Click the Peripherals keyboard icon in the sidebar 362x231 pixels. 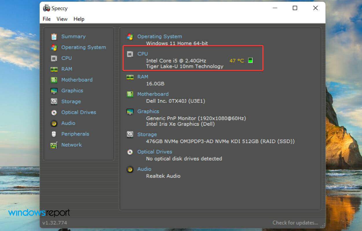(x=54, y=134)
